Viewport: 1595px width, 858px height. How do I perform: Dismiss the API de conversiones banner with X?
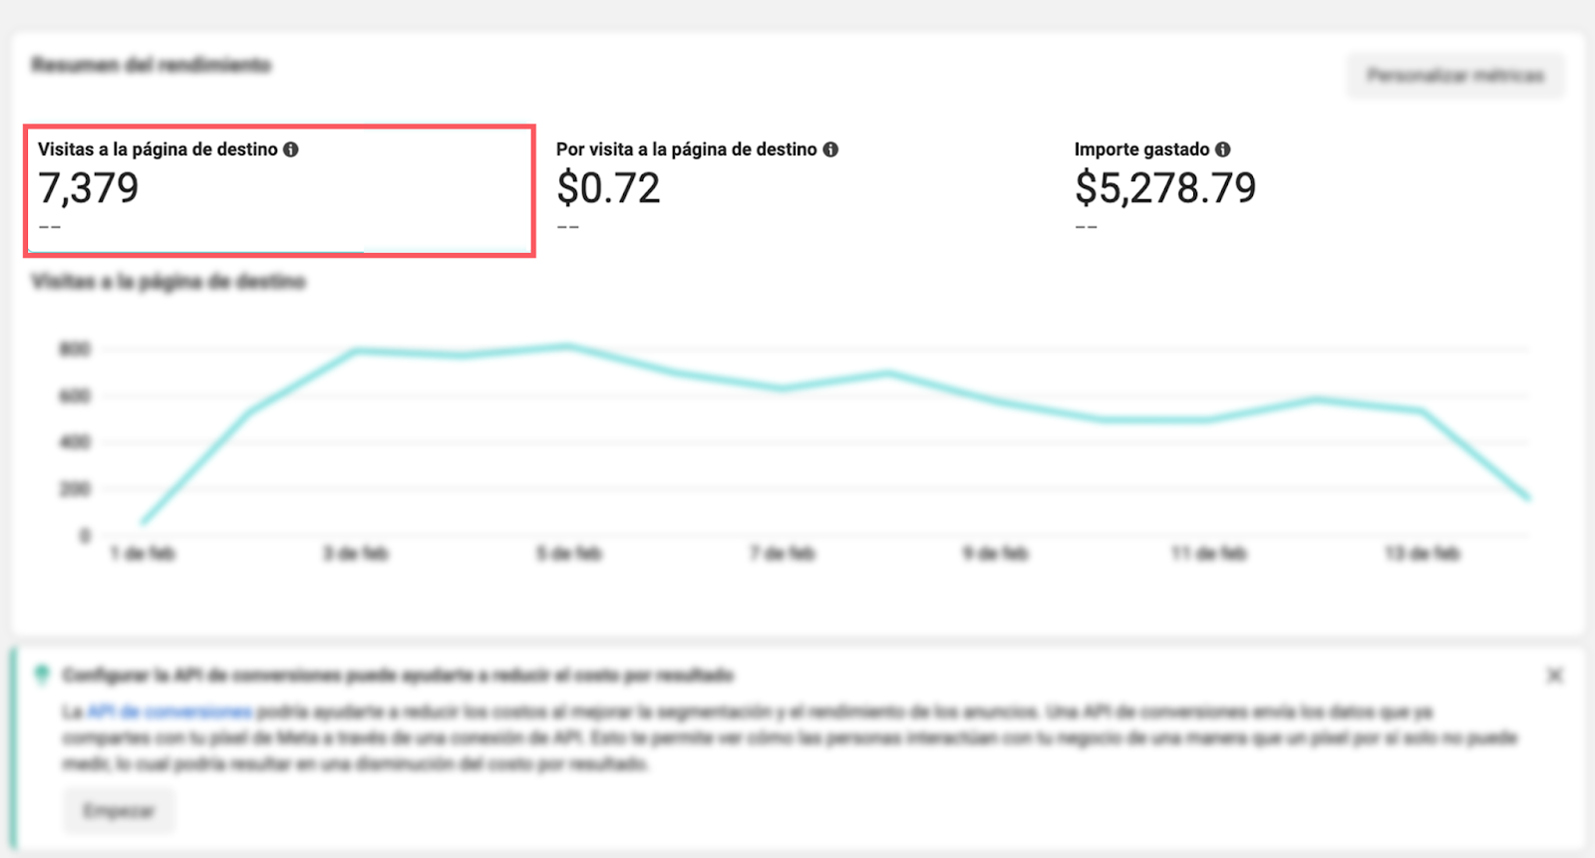1554,676
